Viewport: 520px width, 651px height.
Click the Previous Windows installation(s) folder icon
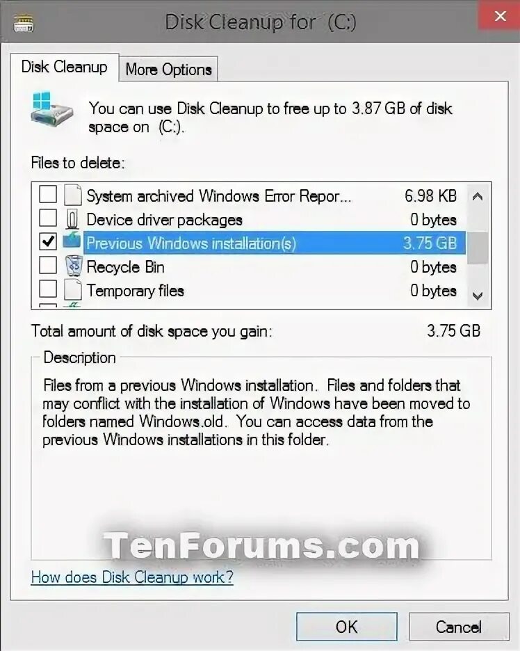72,241
